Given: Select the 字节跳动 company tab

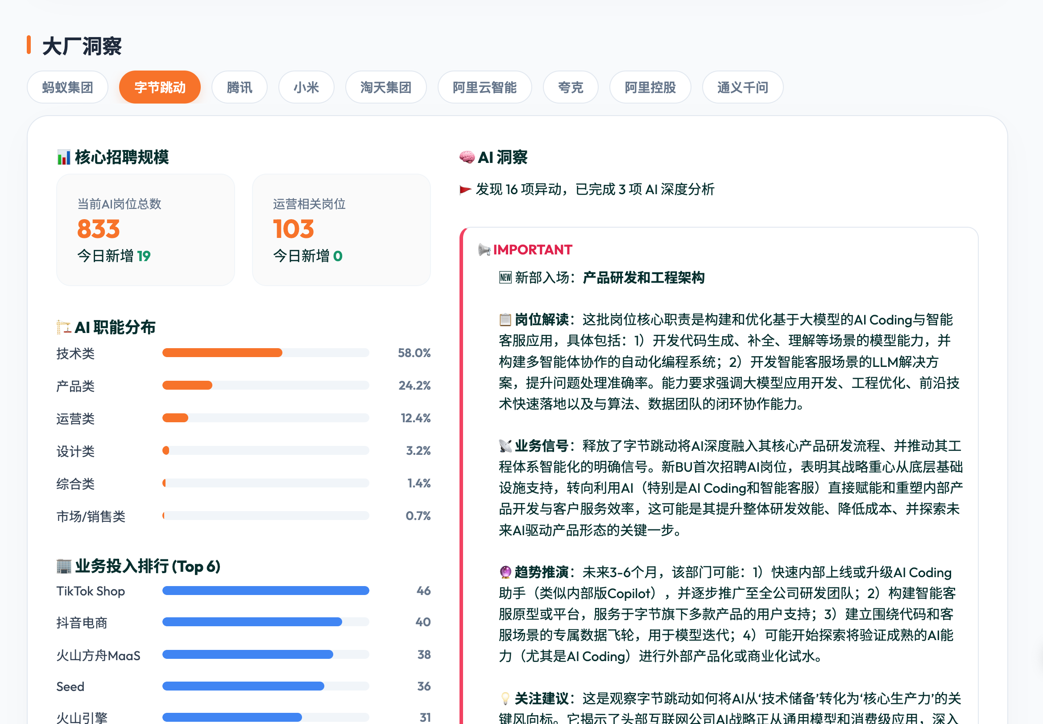Looking at the screenshot, I should [x=160, y=87].
